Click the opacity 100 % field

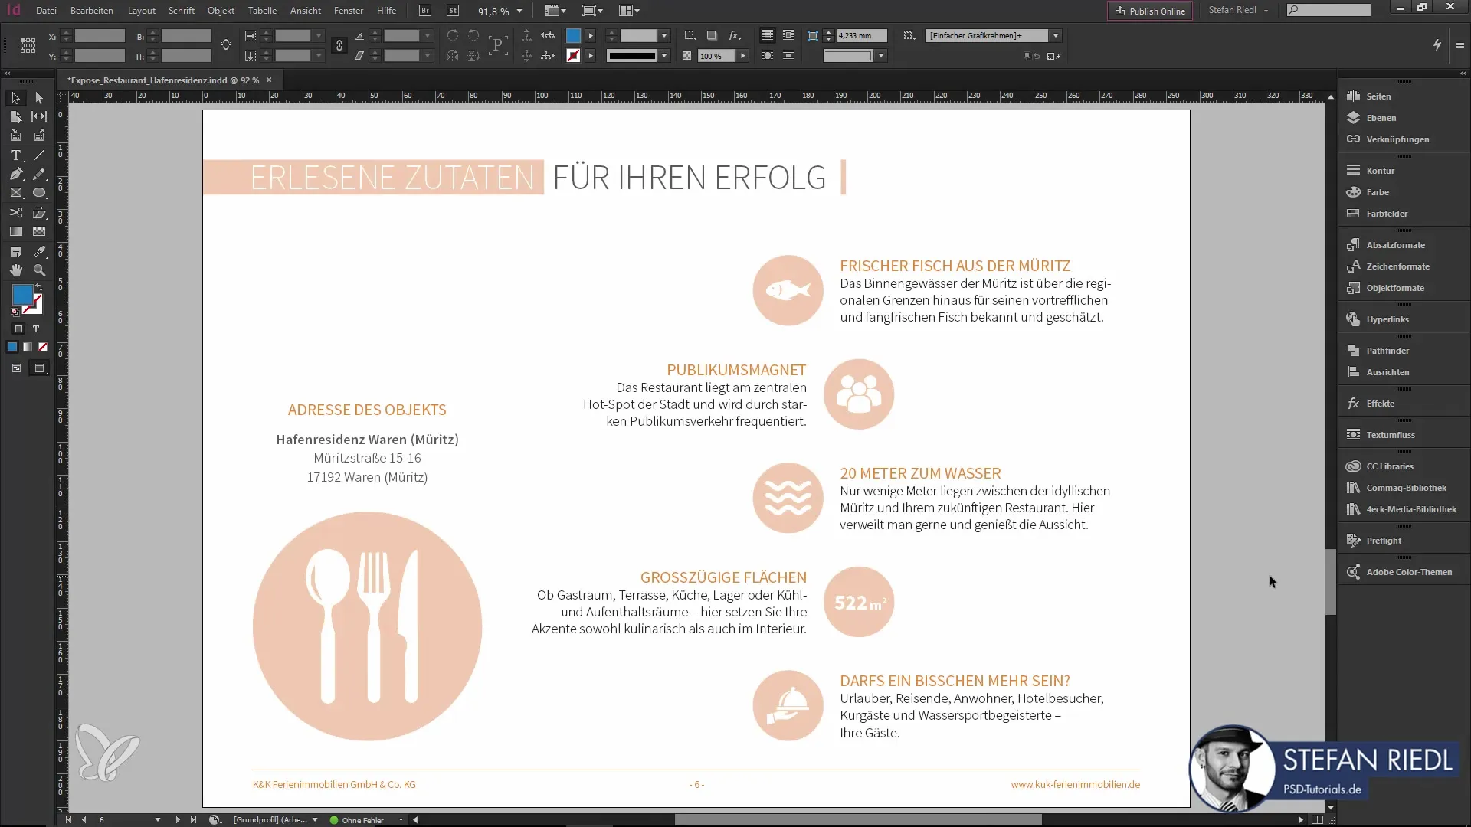(716, 56)
